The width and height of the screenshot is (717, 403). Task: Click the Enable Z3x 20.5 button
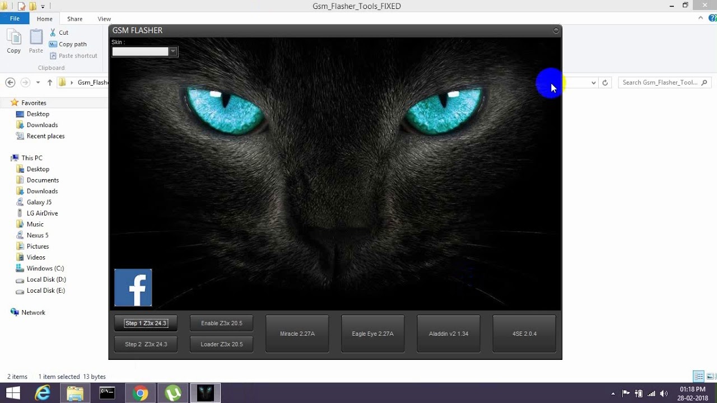(221, 323)
